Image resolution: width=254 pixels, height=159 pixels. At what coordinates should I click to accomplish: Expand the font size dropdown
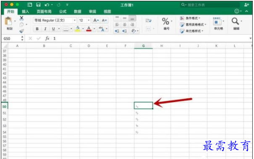point(89,21)
